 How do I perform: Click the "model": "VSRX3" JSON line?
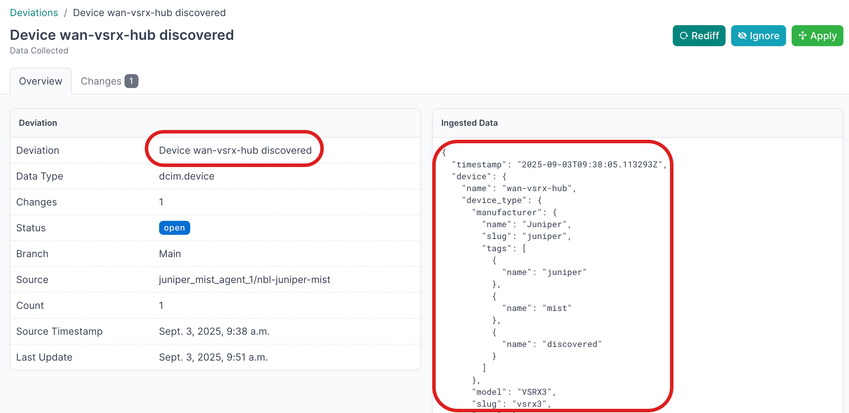tap(514, 392)
